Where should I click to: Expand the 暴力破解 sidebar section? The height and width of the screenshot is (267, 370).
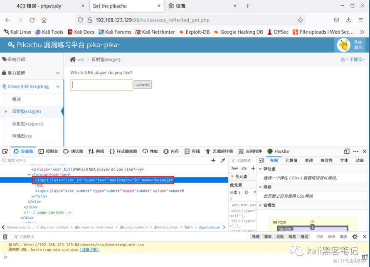tap(31, 73)
